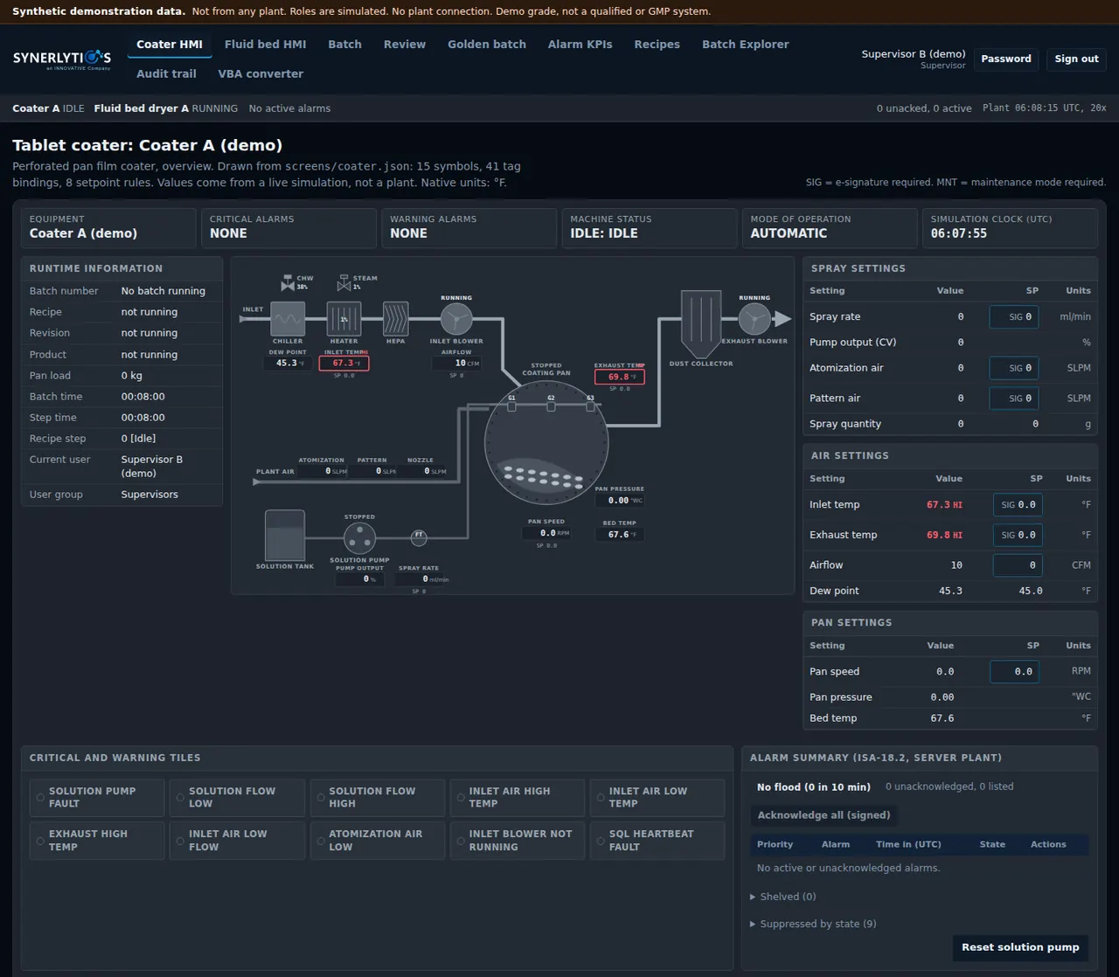Click the Synerlytics logo
Viewport: 1119px width, 977px height.
coord(62,59)
